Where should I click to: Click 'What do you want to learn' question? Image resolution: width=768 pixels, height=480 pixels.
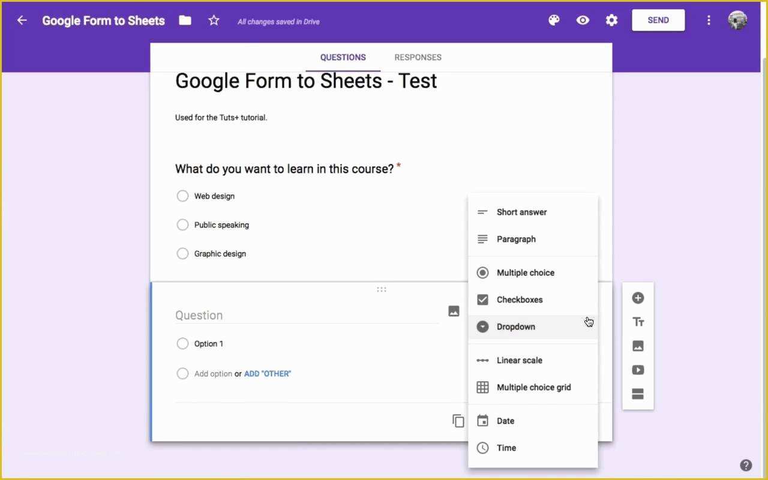pyautogui.click(x=284, y=169)
